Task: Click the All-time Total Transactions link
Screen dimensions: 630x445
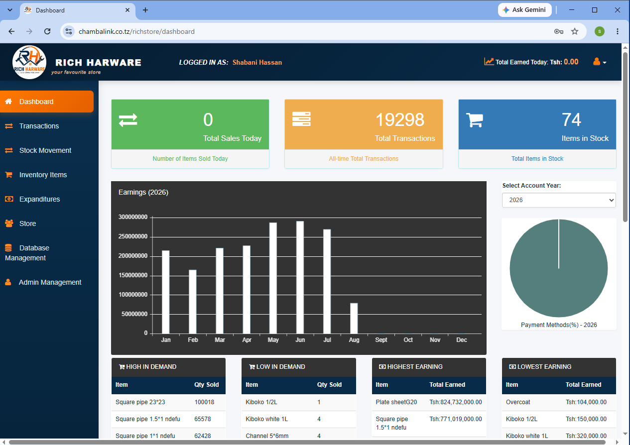Action: click(364, 159)
